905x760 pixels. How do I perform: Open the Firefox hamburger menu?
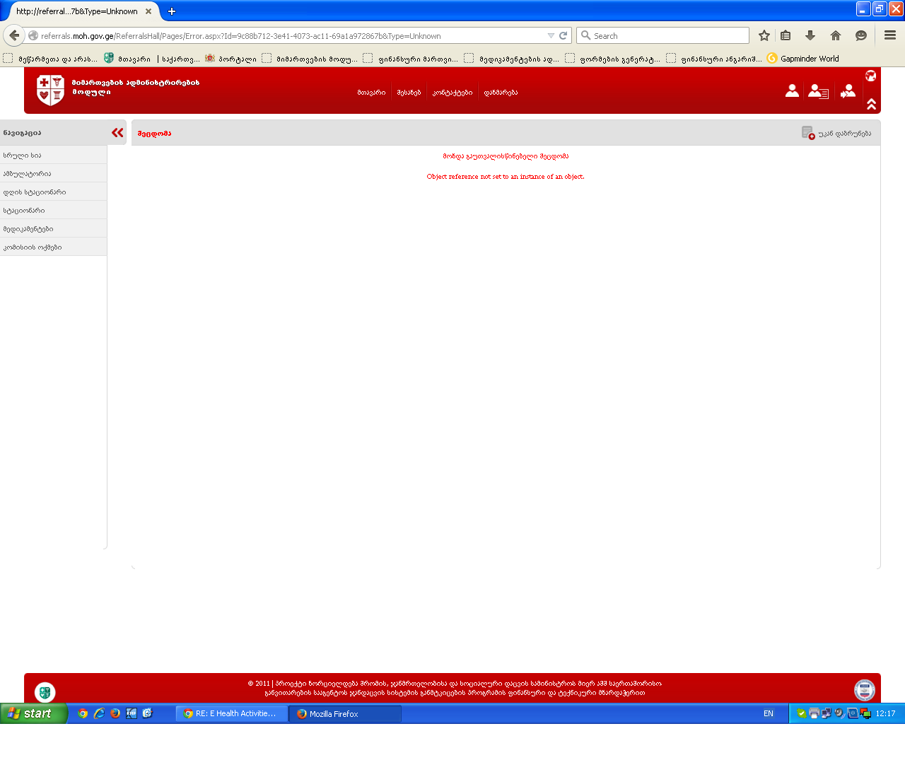click(890, 35)
